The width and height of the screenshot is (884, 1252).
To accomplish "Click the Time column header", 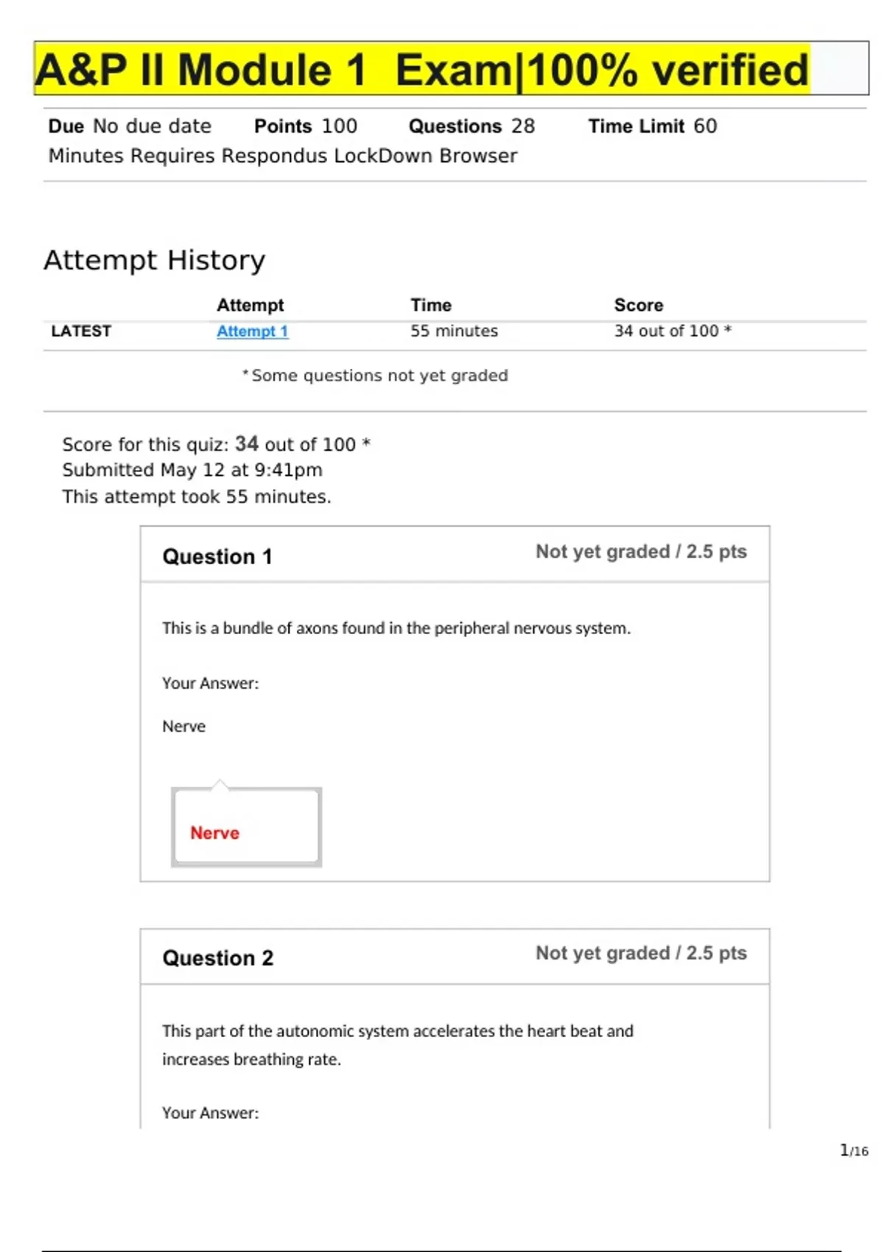I will point(431,305).
